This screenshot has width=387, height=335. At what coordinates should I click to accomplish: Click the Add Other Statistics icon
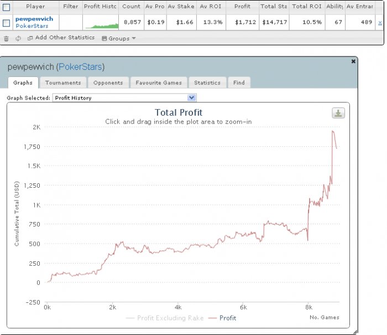30,38
